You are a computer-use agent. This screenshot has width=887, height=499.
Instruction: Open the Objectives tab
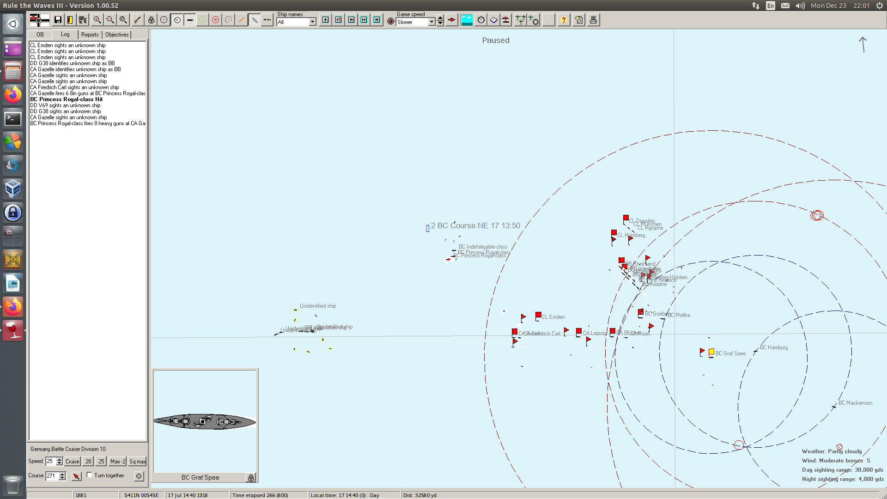[x=117, y=35]
